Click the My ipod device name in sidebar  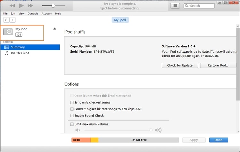tap(21, 29)
